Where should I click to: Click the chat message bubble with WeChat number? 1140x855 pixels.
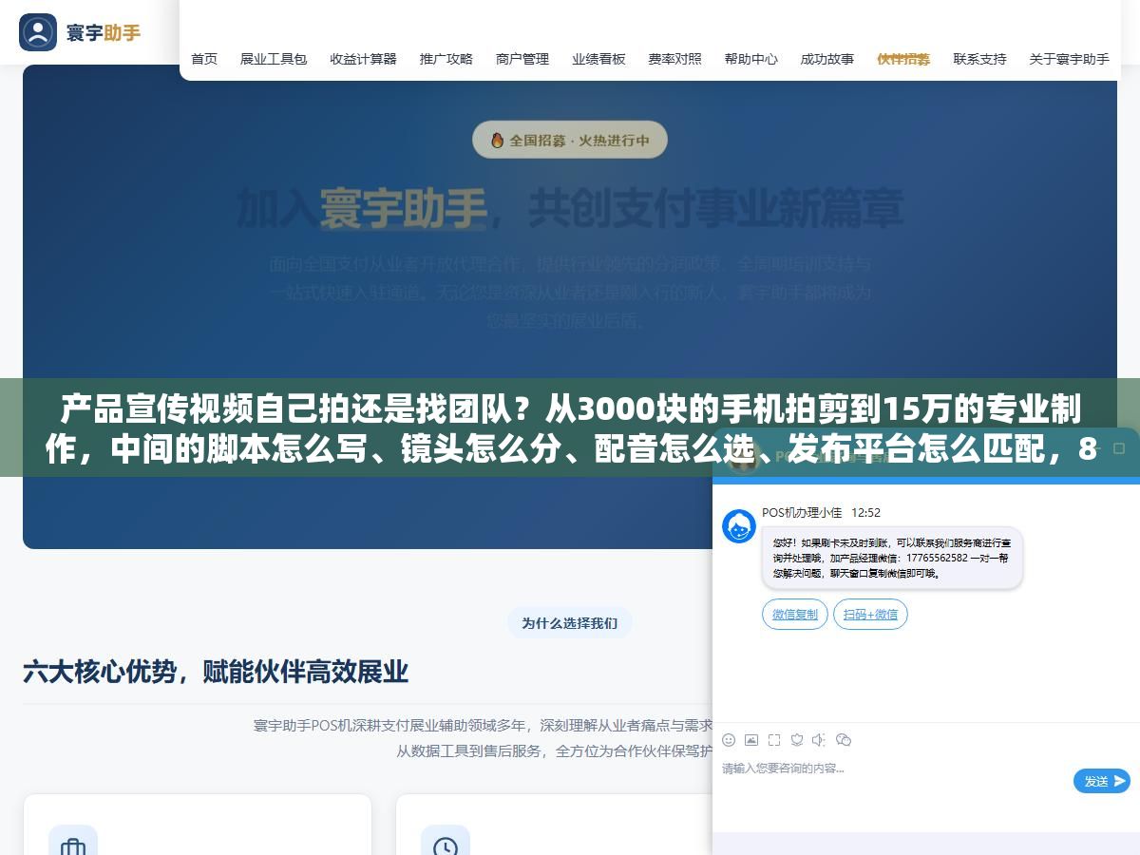click(x=892, y=558)
